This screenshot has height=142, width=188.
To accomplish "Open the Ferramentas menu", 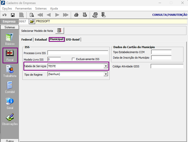I will click(23, 9).
